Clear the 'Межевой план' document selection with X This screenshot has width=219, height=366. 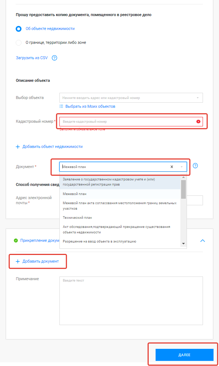(172, 167)
